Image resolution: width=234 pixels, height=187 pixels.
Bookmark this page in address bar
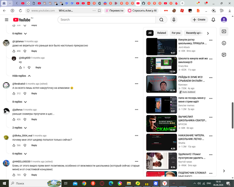pyautogui.click(x=99, y=11)
